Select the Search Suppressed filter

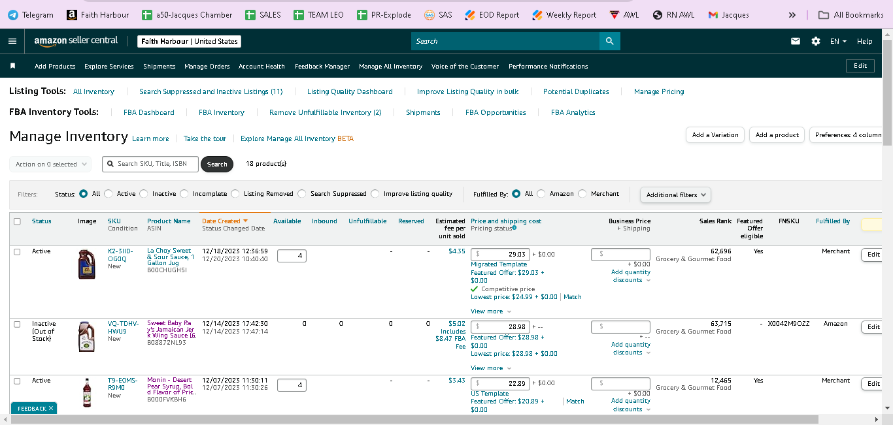[x=302, y=194]
